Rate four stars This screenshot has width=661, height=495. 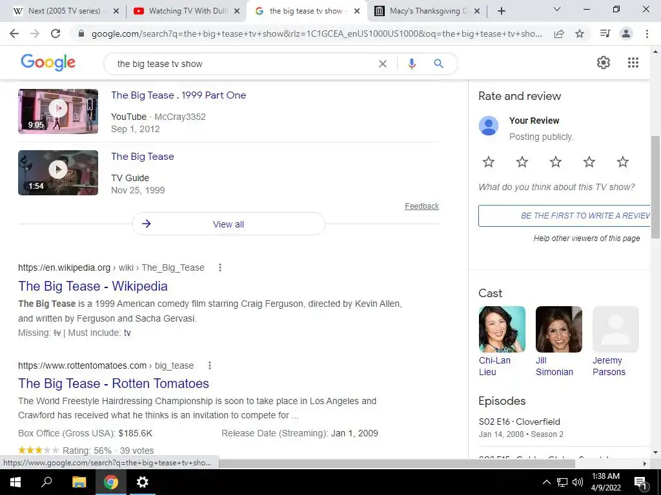(589, 162)
